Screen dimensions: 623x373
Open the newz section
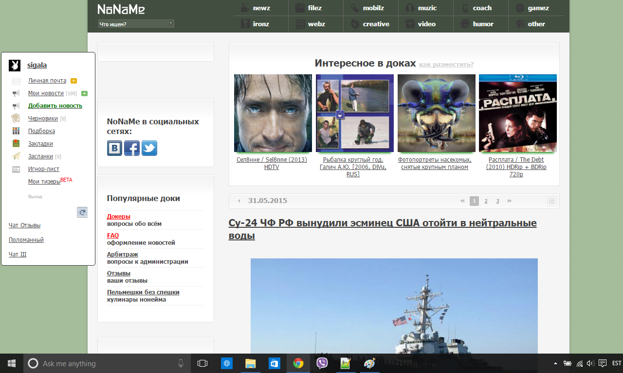(x=261, y=8)
